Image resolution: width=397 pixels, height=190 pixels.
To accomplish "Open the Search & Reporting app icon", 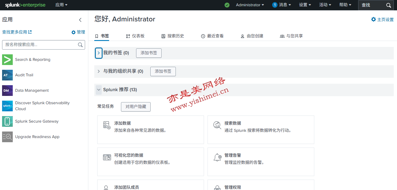I will click(7, 60).
